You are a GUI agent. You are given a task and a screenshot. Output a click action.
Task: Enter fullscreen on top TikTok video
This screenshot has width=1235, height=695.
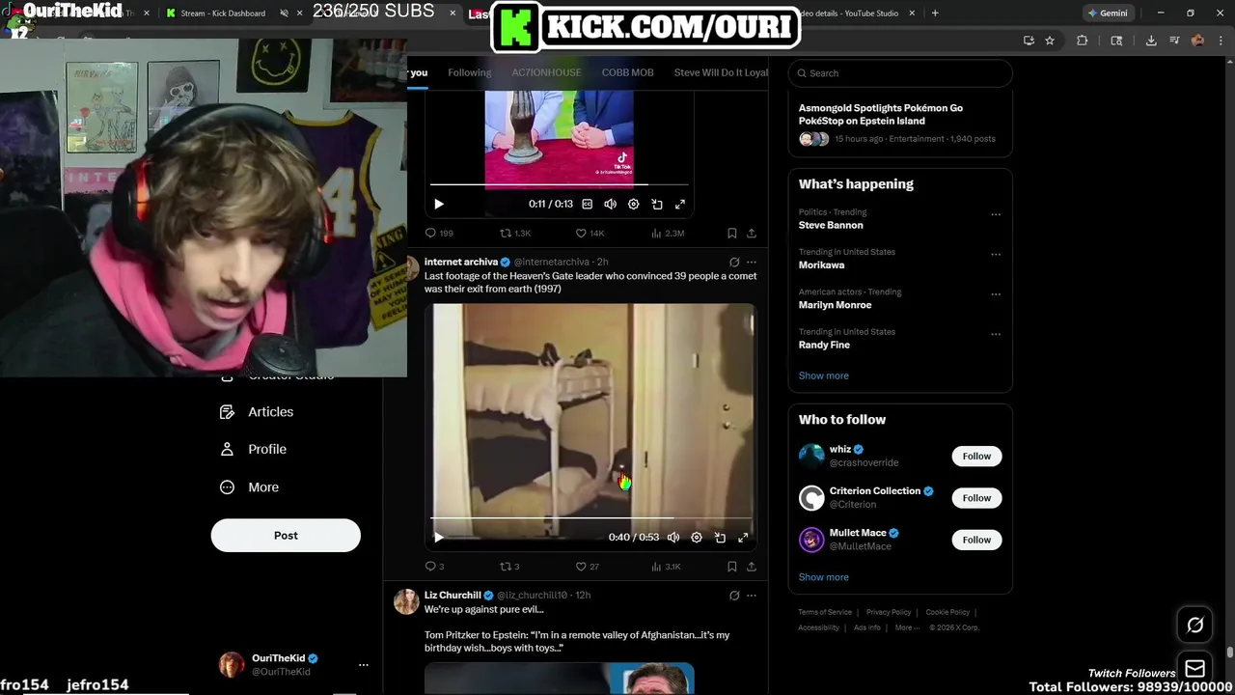click(679, 204)
